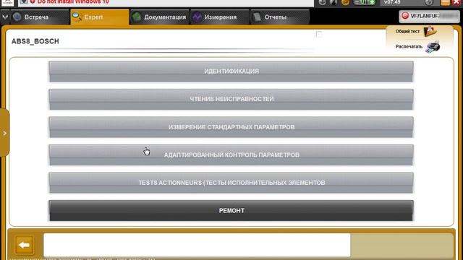Open the ИДЕНТИФИКАЦИЯ menu button
The width and height of the screenshot is (463, 260).
pos(231,71)
